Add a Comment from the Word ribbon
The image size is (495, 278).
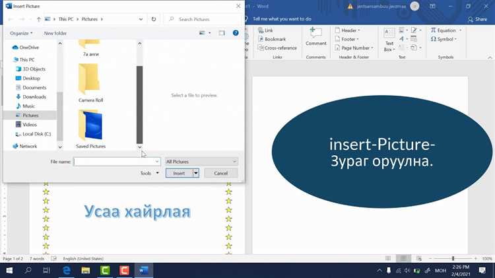pyautogui.click(x=315, y=36)
